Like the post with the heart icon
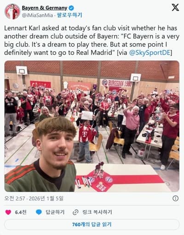Image resolution: width=184 pixels, height=235 pixels. point(8,212)
